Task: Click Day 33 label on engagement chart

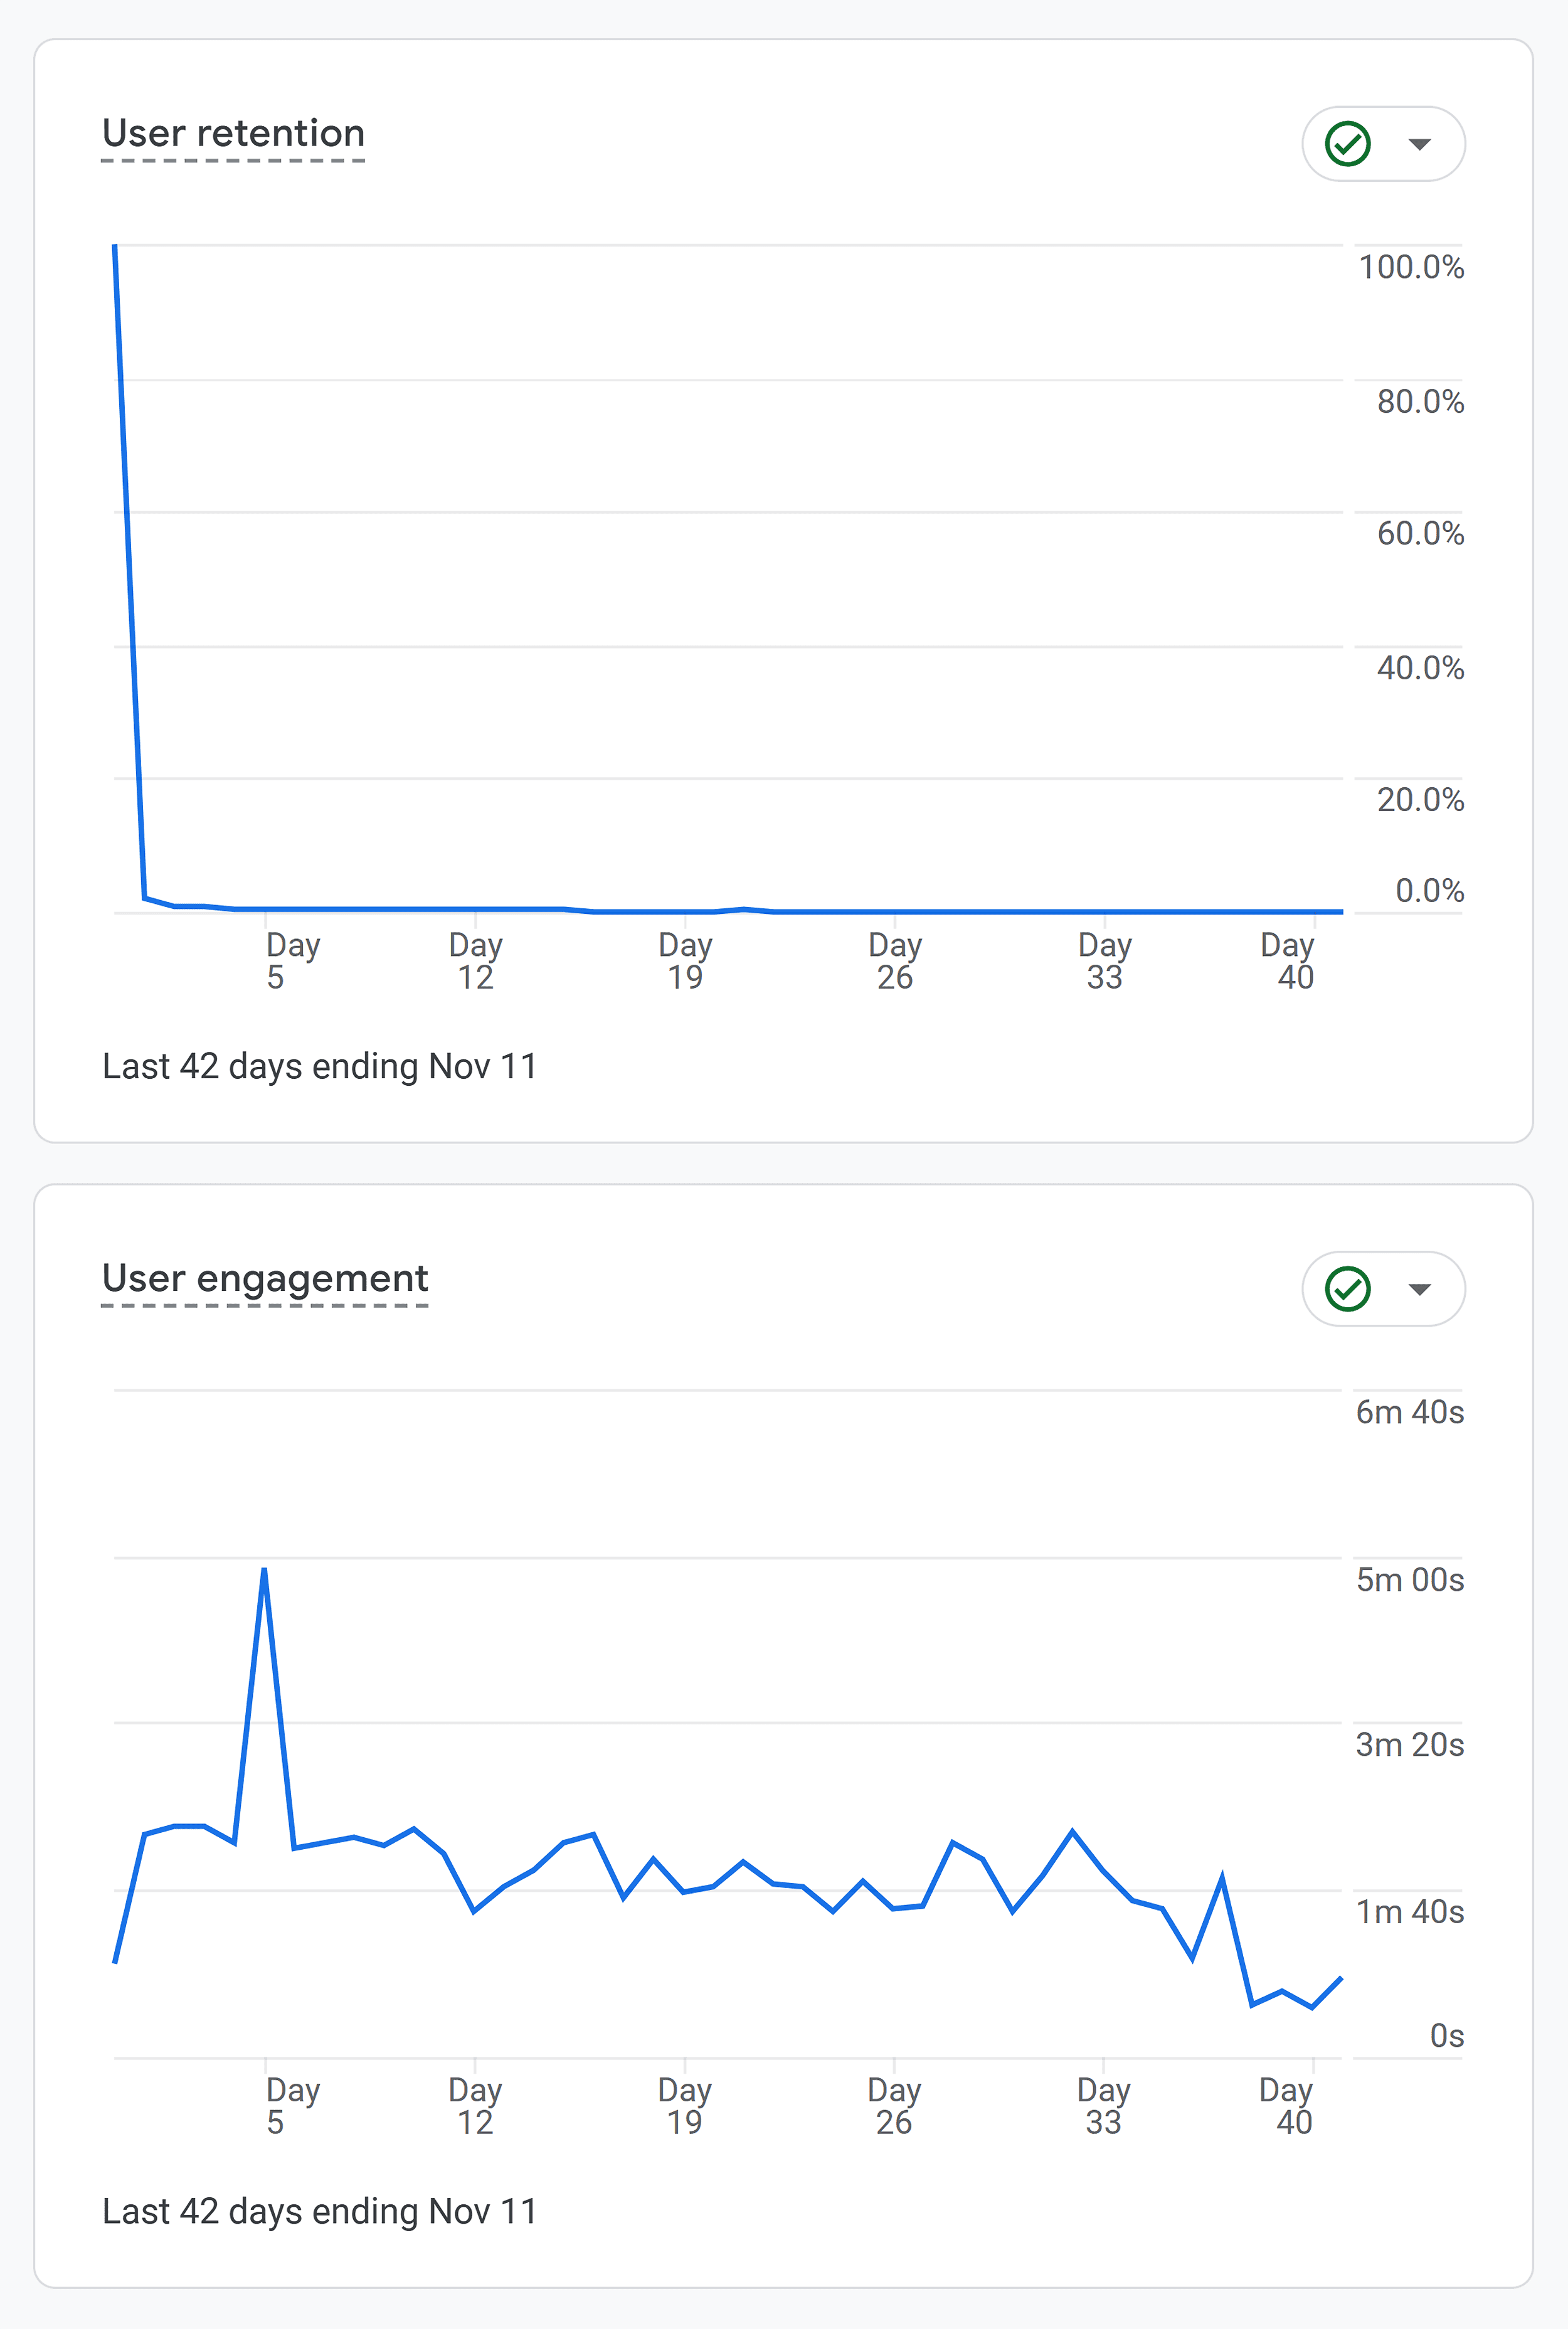Action: [1104, 2105]
